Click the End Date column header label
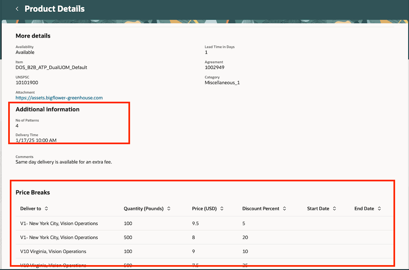The image size is (409, 270). (364, 209)
